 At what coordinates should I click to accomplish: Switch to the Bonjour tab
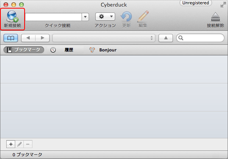108,50
